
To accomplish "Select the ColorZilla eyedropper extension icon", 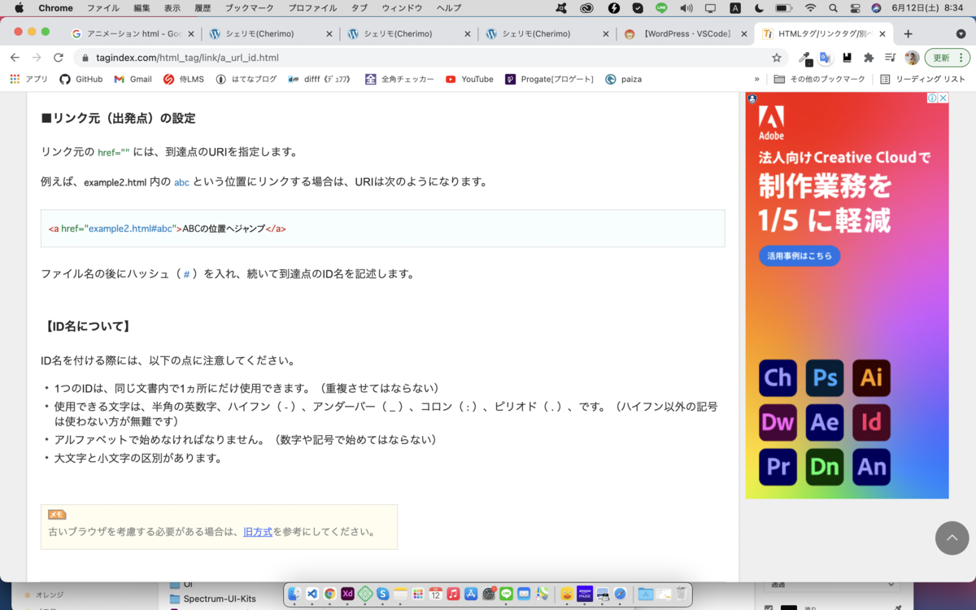I will pos(805,58).
